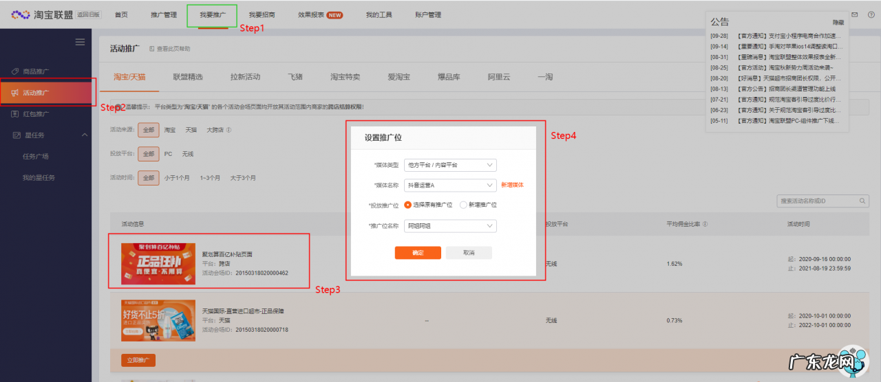Screen dimensions: 881x382
Task: Open 我要招商 in top navigation
Action: click(262, 14)
